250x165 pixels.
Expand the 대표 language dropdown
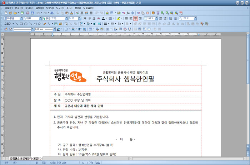click(40, 18)
